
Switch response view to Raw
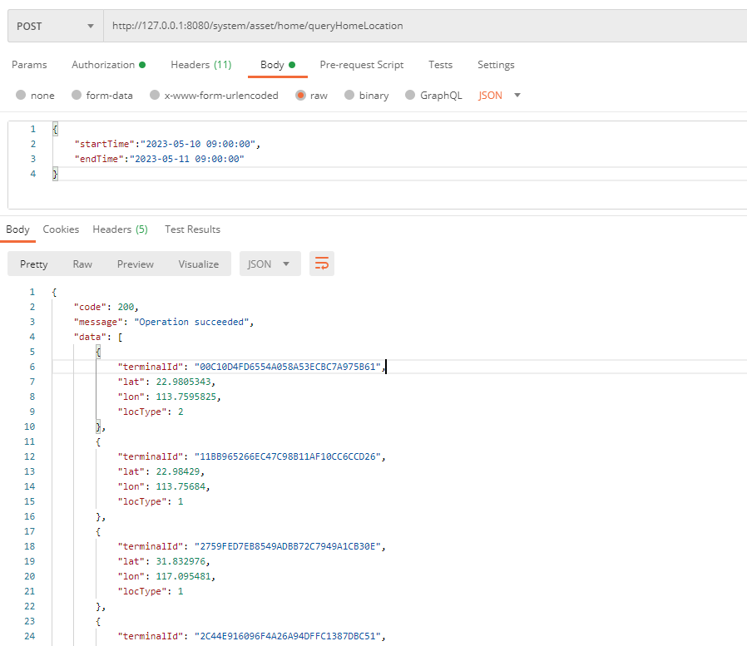tap(82, 264)
